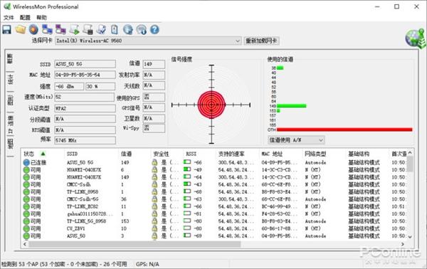Viewport: 427px width, 269px height.
Task: Click the SSID field showing ASUS_50 5G
Action: click(x=85, y=64)
